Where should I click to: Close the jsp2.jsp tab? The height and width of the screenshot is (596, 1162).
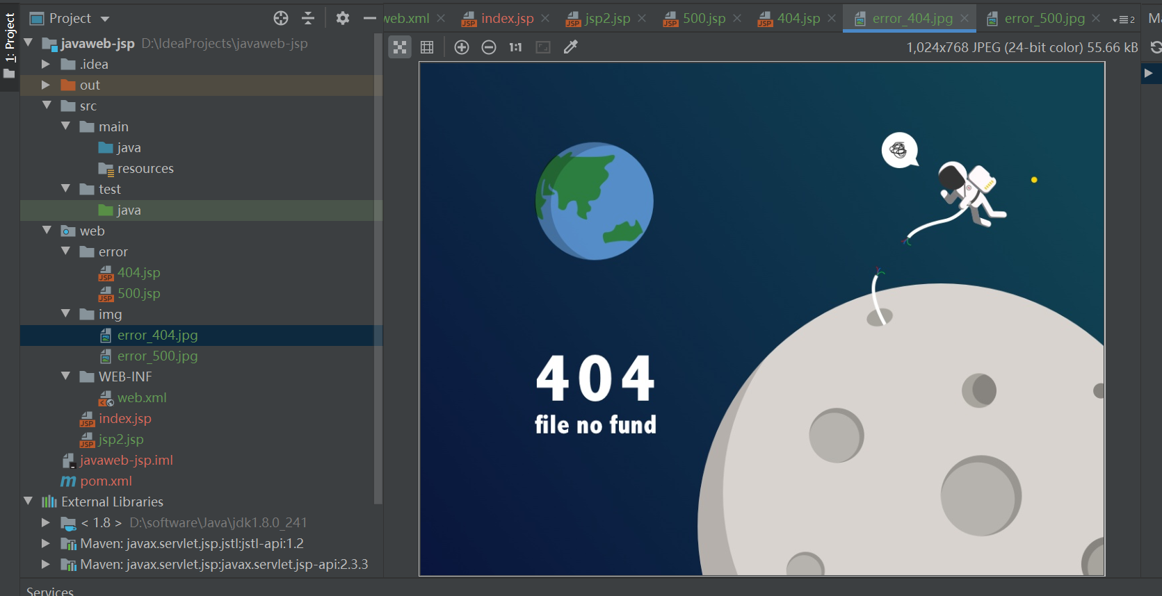[x=642, y=18]
